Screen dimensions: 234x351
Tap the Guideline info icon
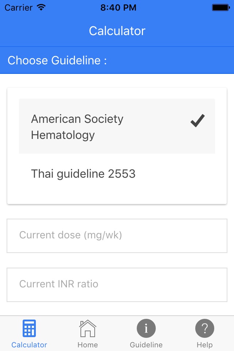pyautogui.click(x=146, y=328)
